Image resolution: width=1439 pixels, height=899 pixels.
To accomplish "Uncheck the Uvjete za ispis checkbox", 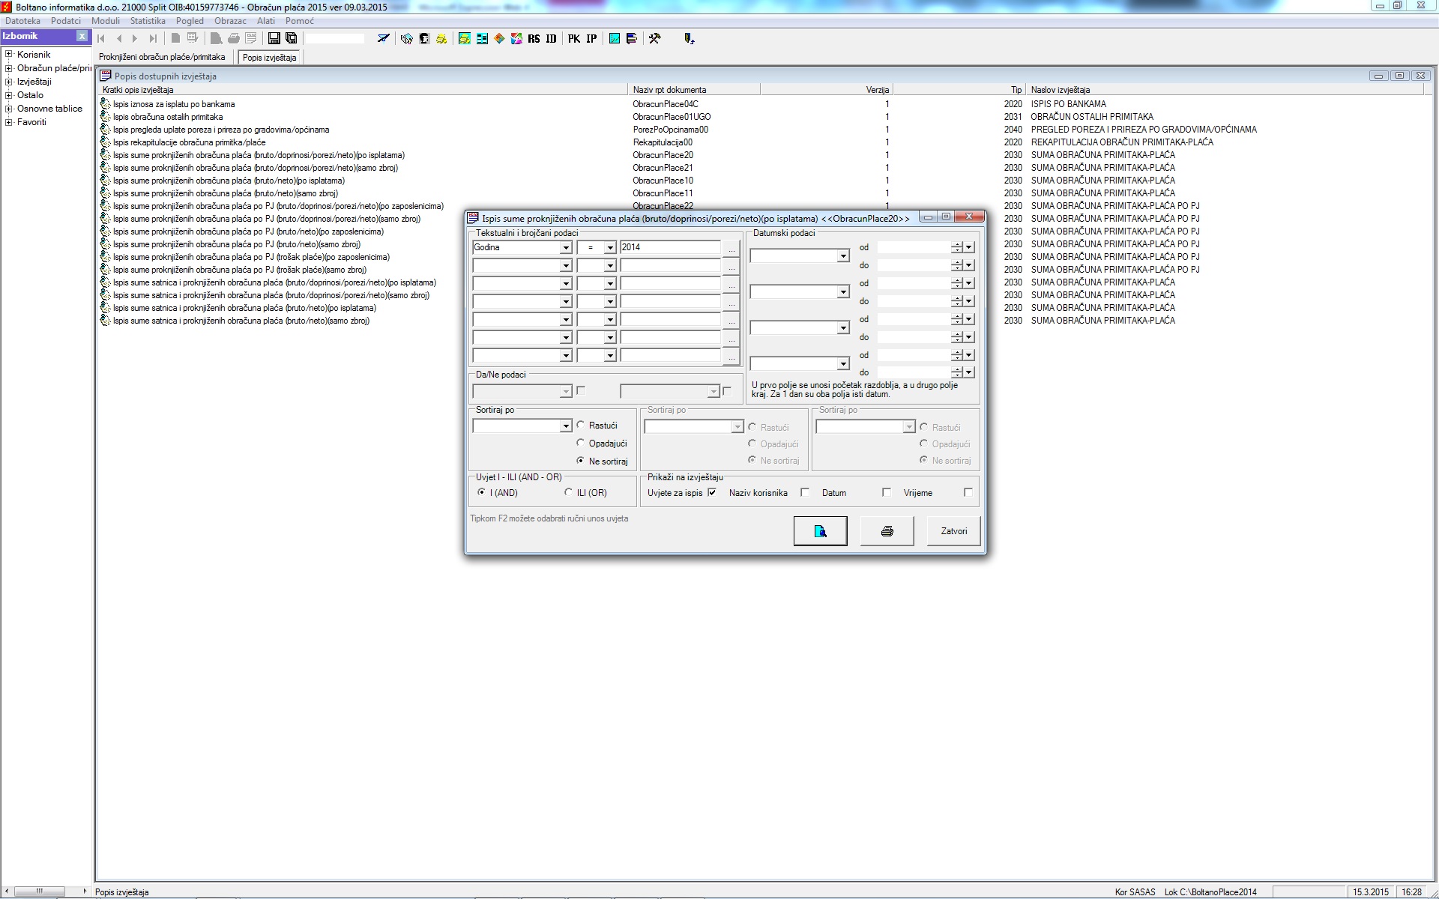I will tap(712, 492).
